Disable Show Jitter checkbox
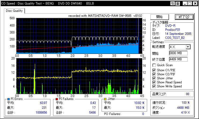The width and height of the screenshot is (199, 119). point(154,78)
